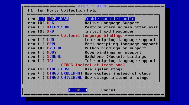The height and width of the screenshot is (105, 189).
Task: Click 'Use uctags instead of ctags' text
Action: click(x=117, y=78)
